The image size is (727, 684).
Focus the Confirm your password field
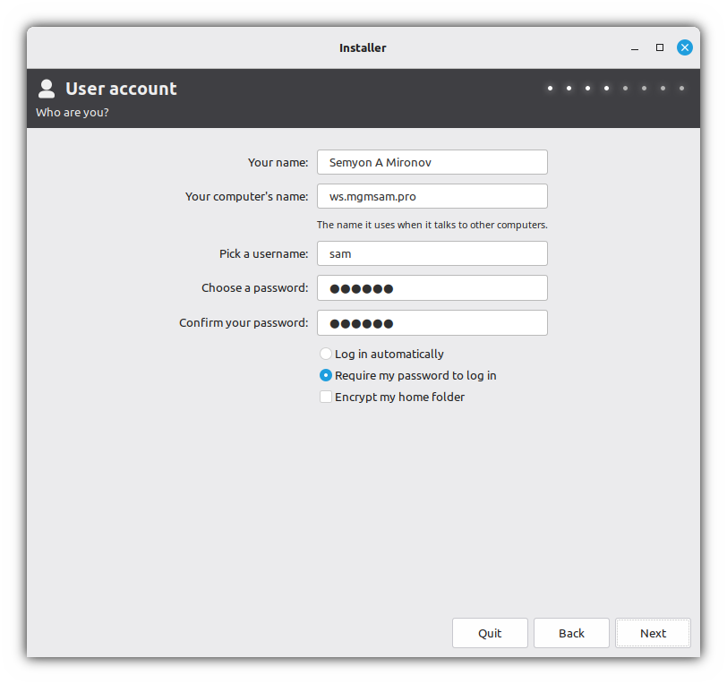tap(432, 322)
